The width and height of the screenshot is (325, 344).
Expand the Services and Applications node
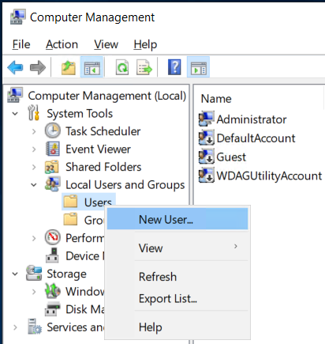click(15, 327)
